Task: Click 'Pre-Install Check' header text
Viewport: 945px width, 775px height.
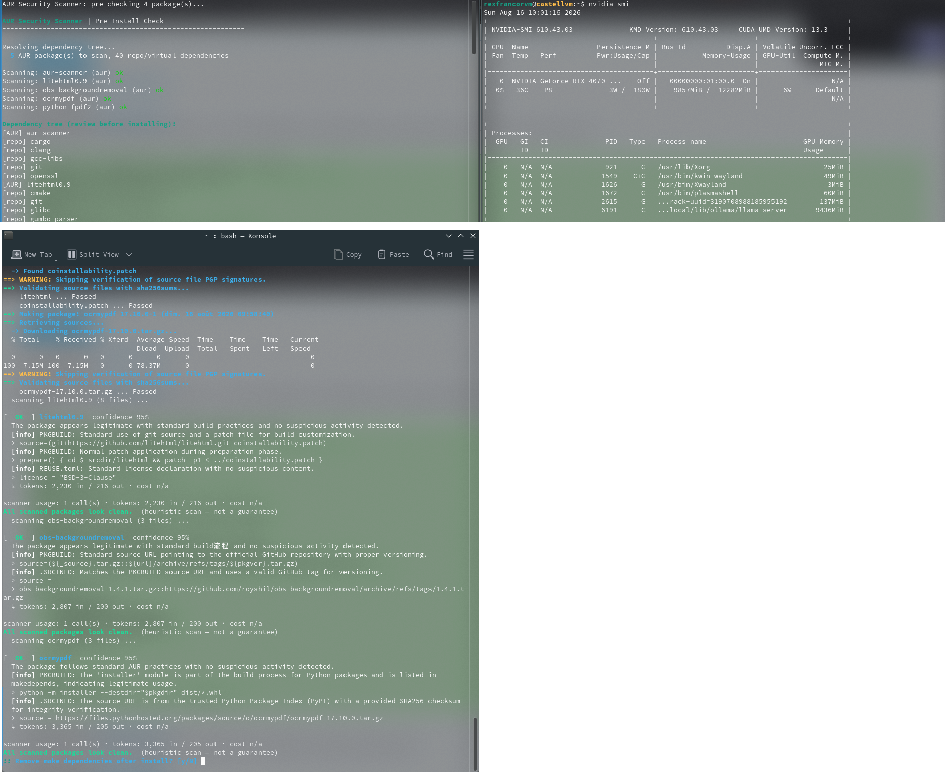Action: click(130, 21)
